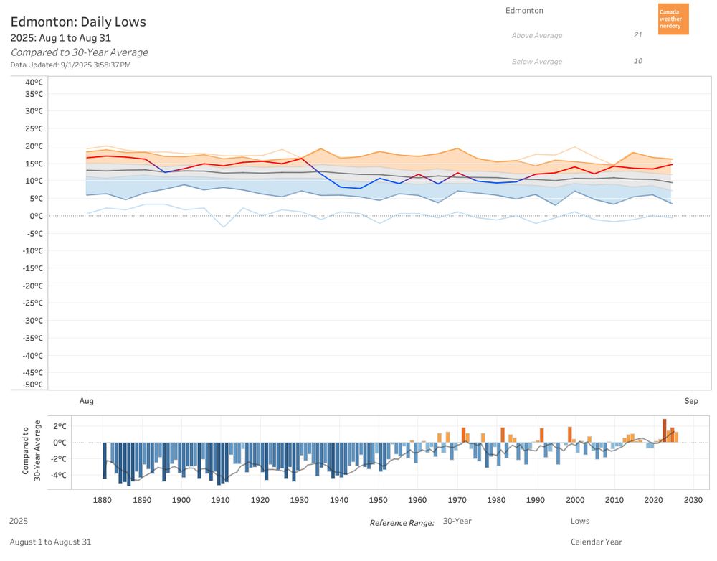Click the Aug label on the time axis
The width and height of the screenshot is (717, 561).
point(87,401)
